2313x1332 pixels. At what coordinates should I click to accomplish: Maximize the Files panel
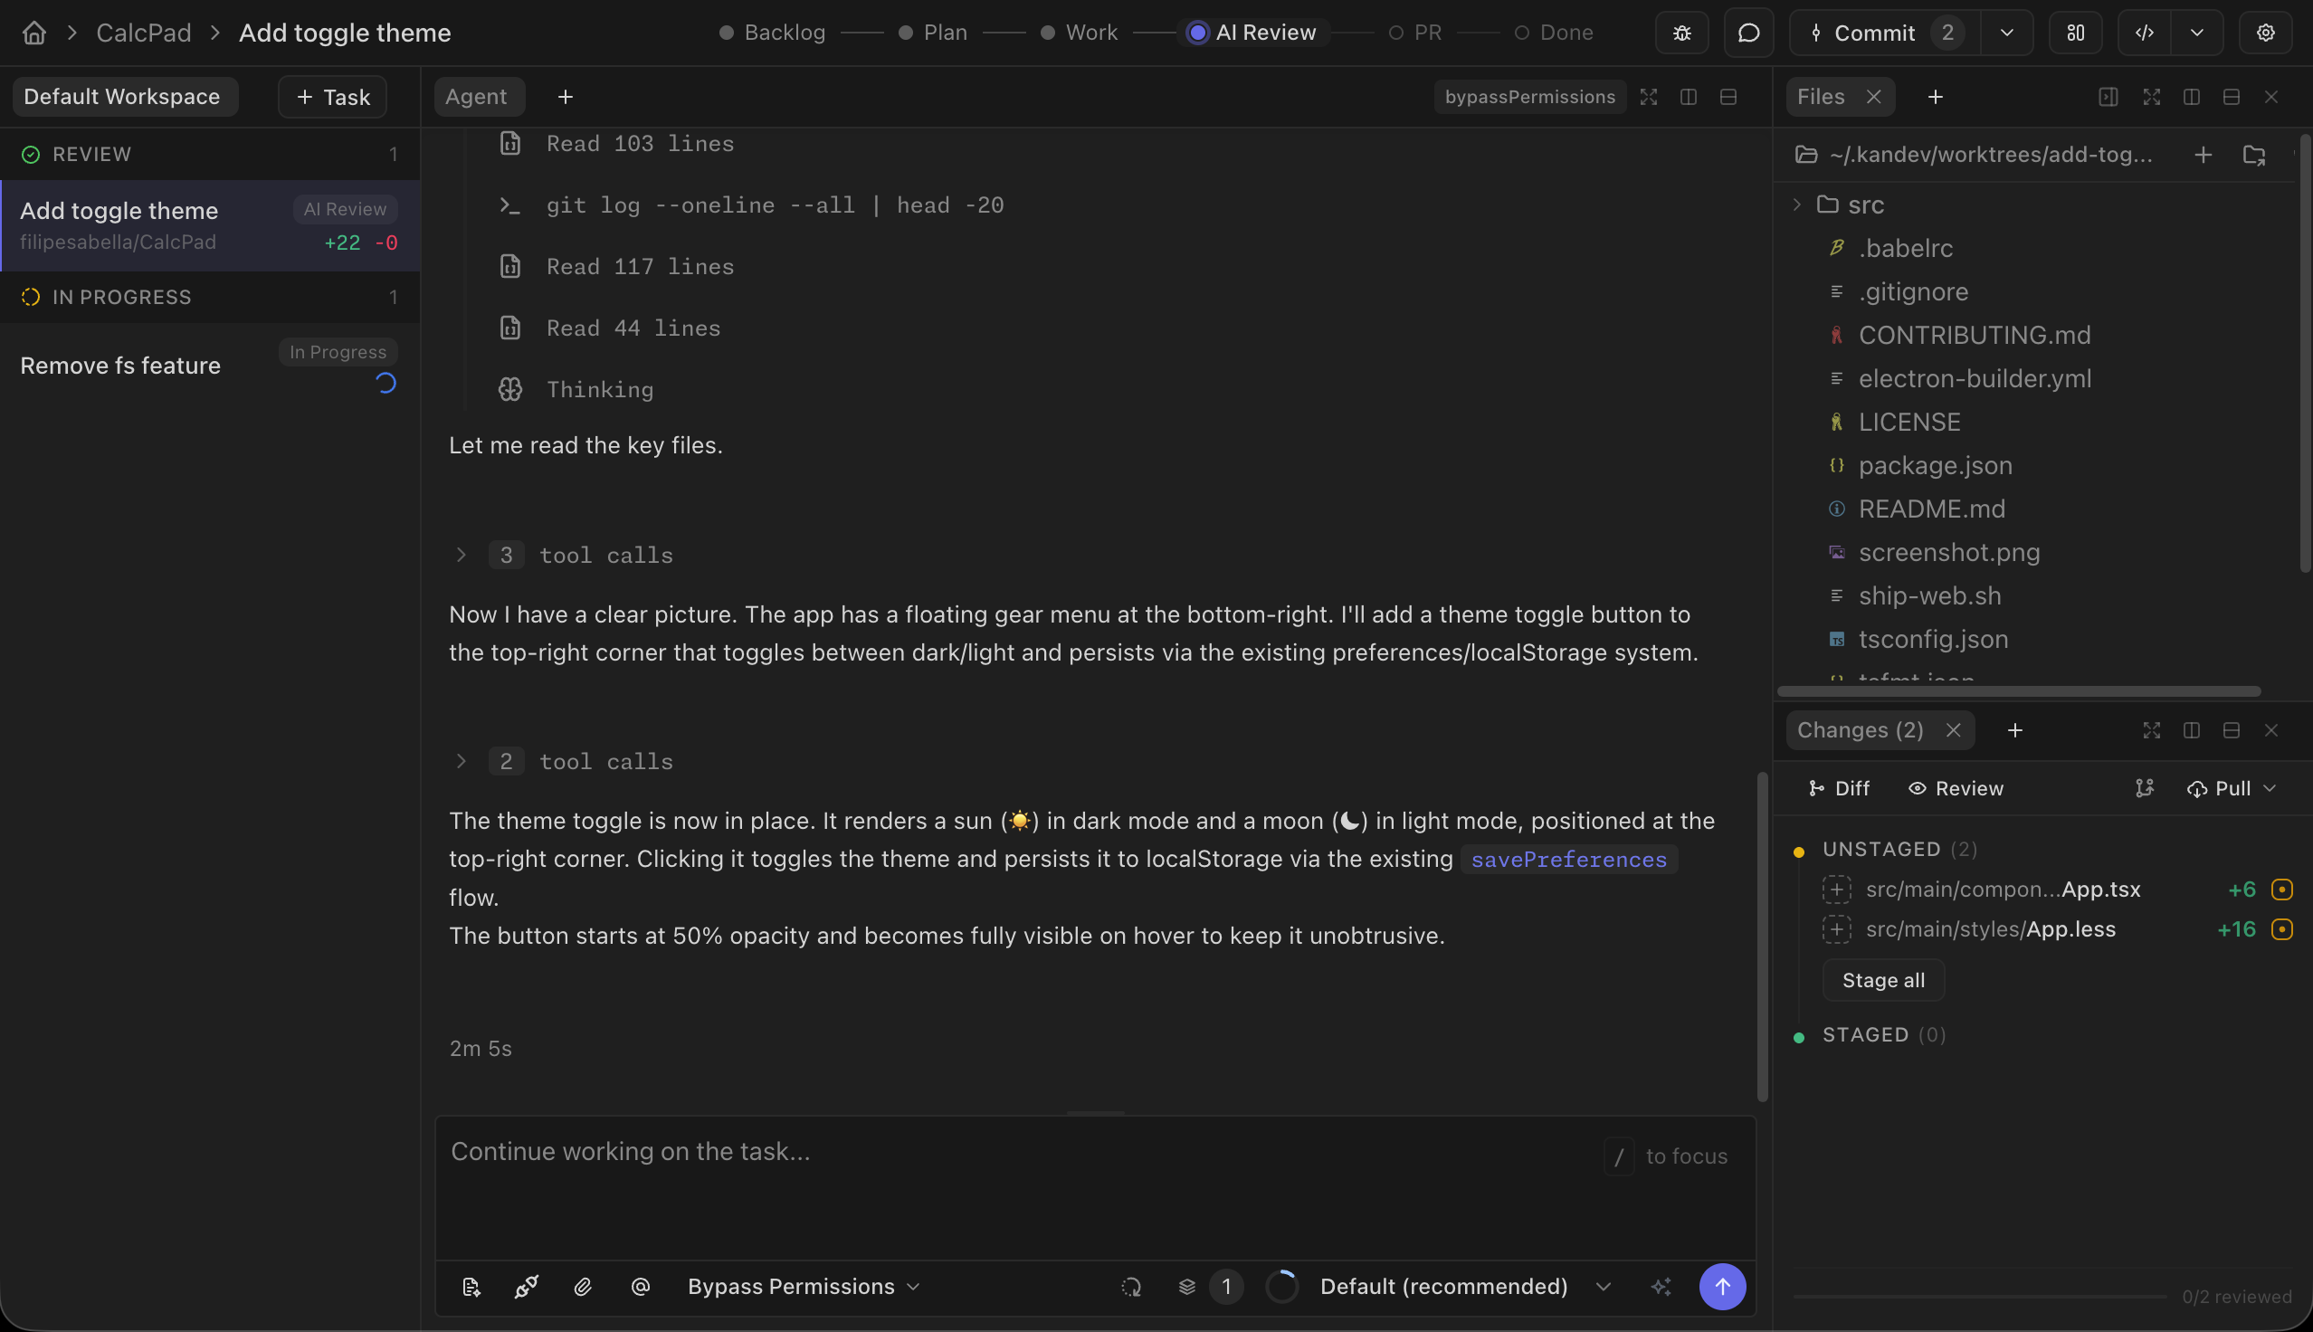2151,97
